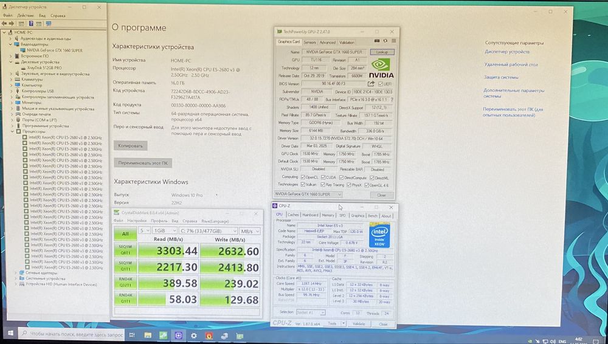
Task: Expand Keyboards (Клавиатуры) node
Action: click(x=11, y=79)
